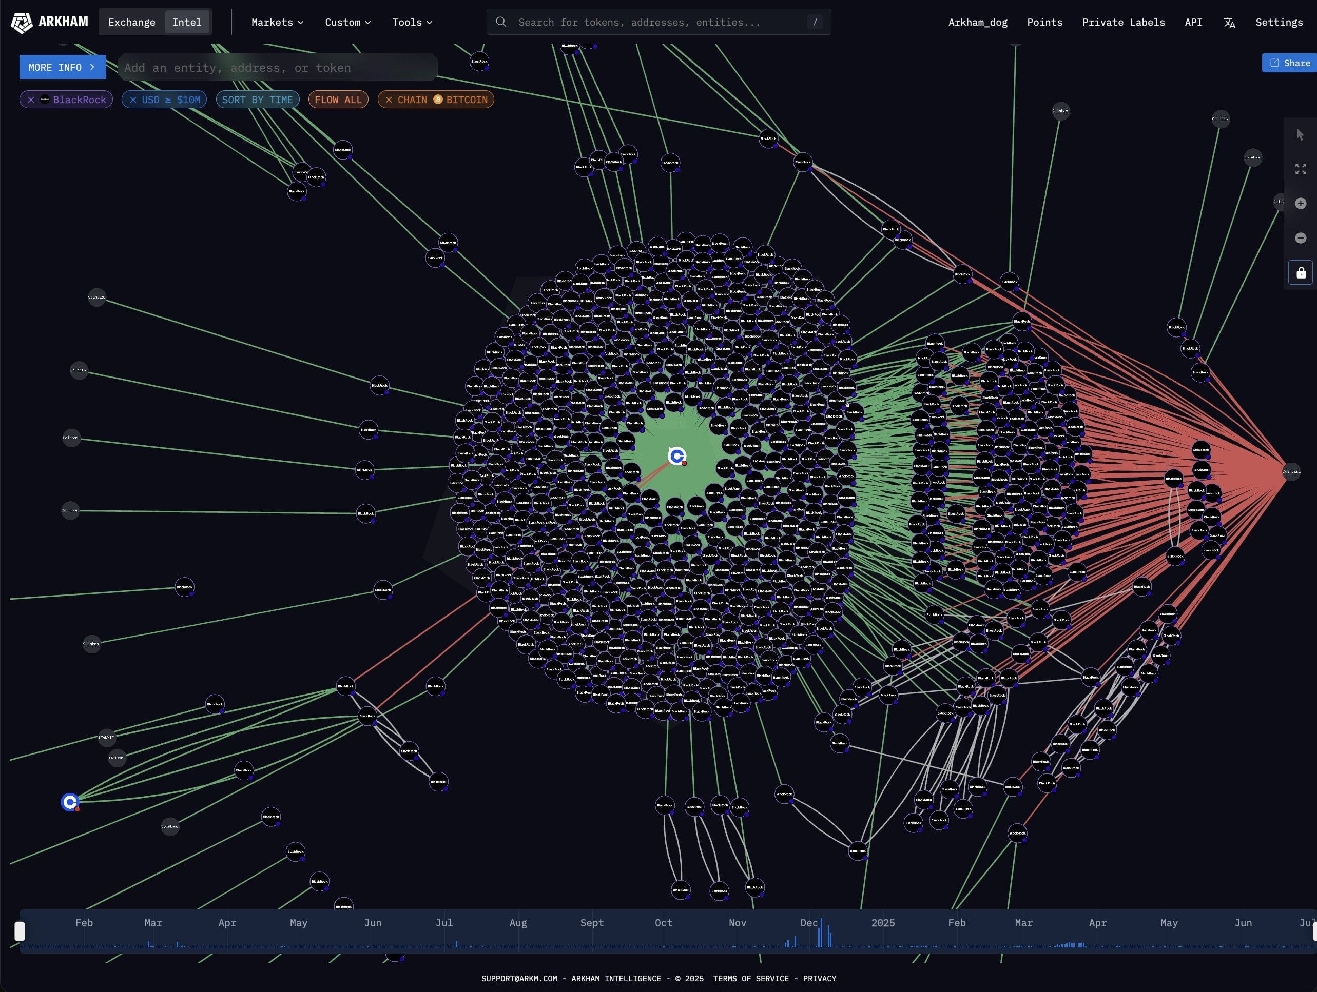
Task: Toggle the SORT BY TIME chip
Action: tap(257, 100)
